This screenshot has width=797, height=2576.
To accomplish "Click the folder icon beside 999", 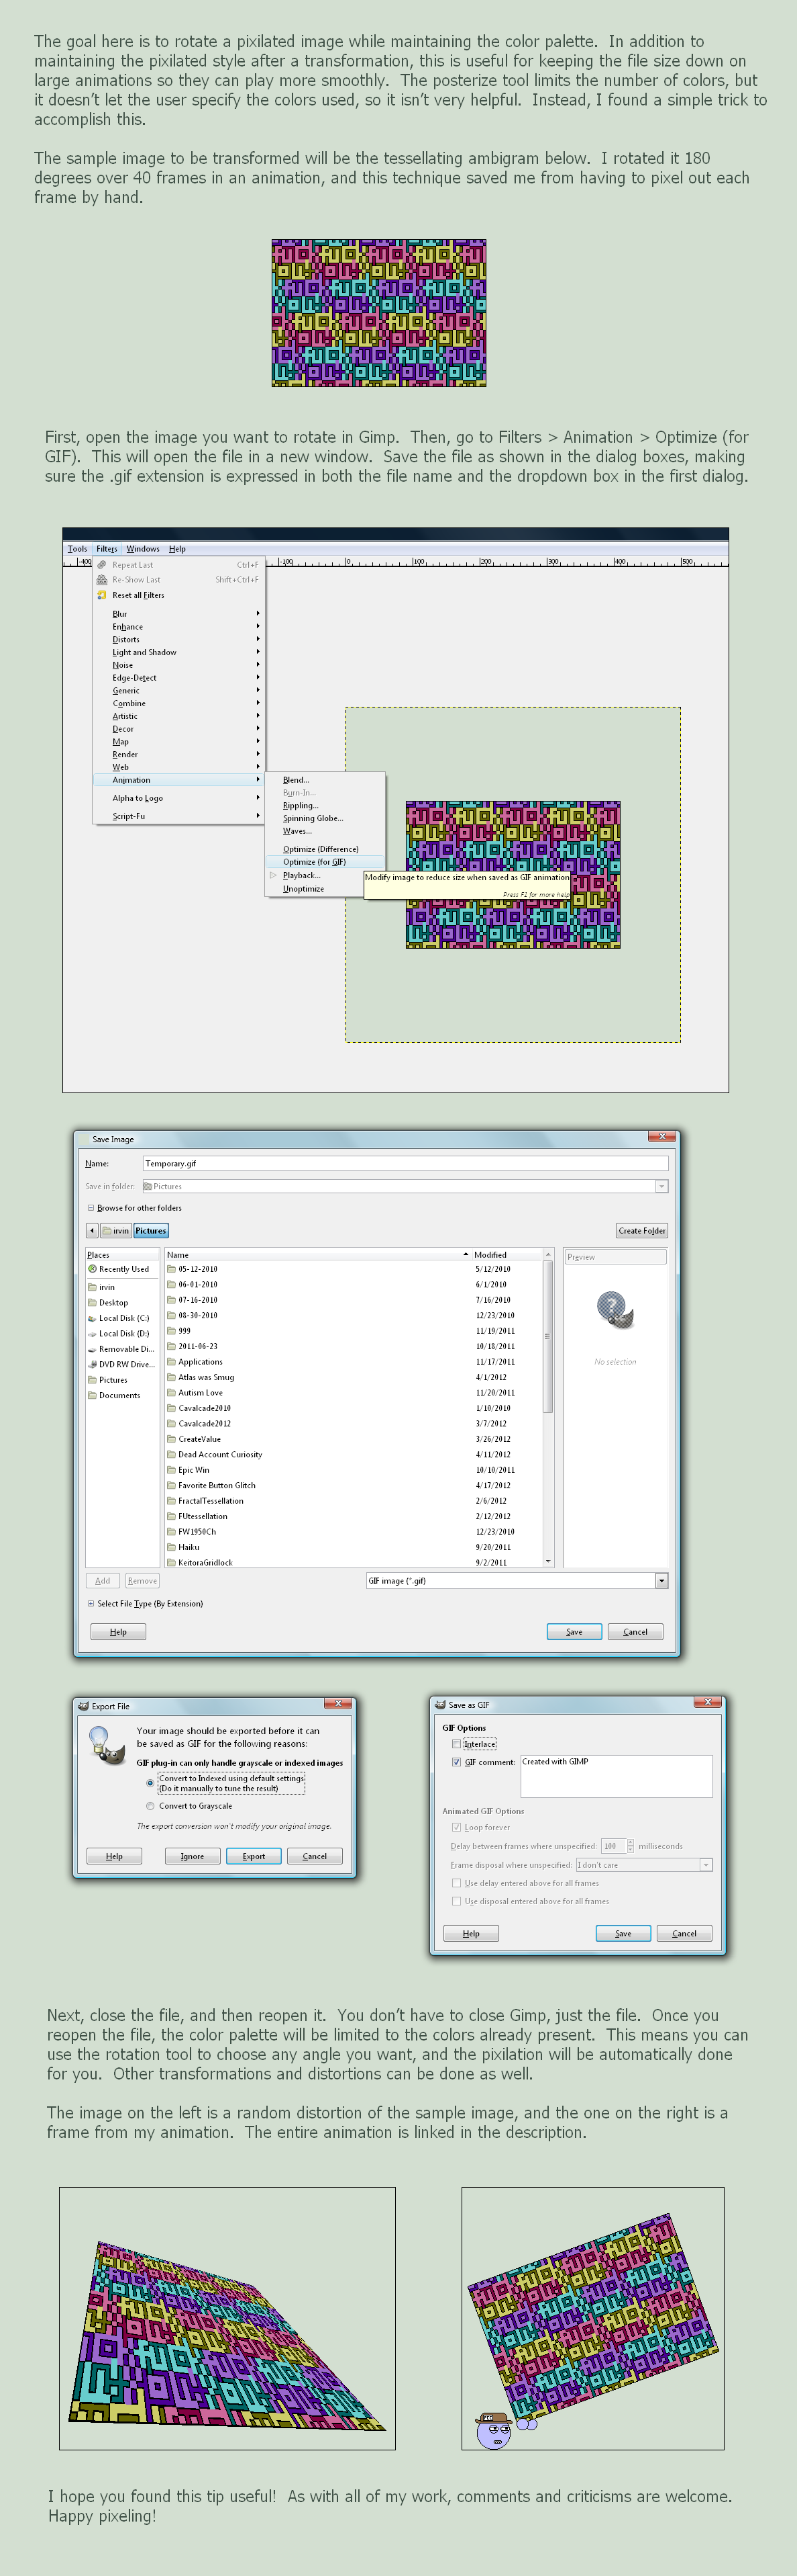I will click(x=171, y=1331).
